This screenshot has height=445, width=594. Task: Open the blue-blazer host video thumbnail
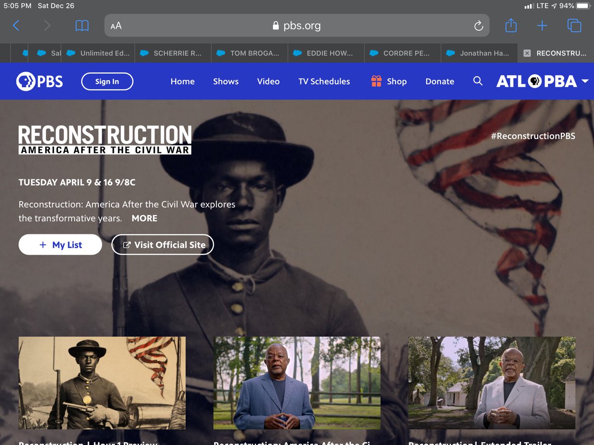[297, 383]
